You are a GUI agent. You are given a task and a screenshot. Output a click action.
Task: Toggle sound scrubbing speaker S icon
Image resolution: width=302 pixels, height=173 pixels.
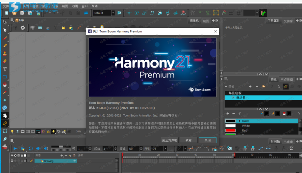(x=46, y=149)
